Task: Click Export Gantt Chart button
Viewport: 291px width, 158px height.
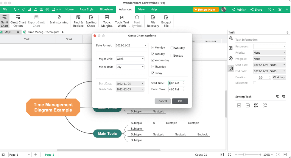Action: click(36, 21)
